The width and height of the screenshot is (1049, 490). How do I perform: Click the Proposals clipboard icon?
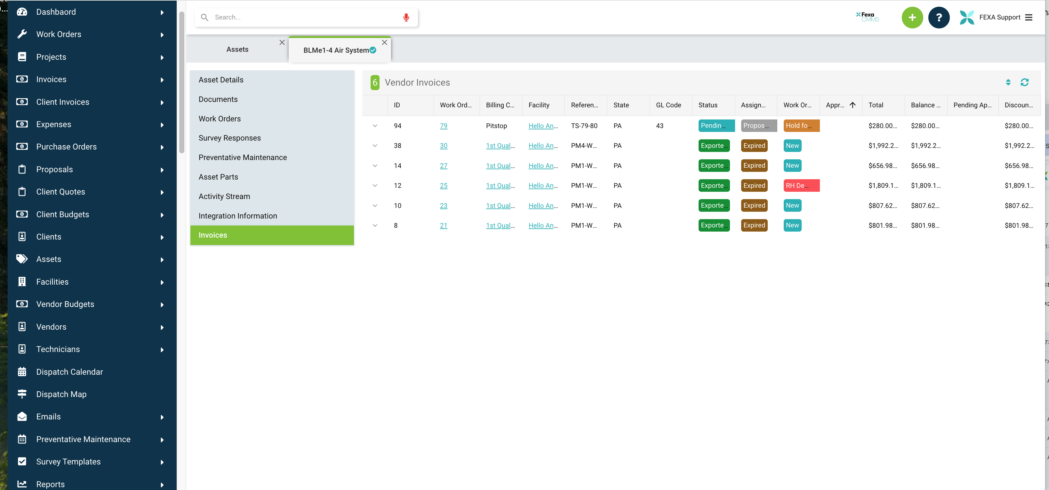[x=22, y=169]
